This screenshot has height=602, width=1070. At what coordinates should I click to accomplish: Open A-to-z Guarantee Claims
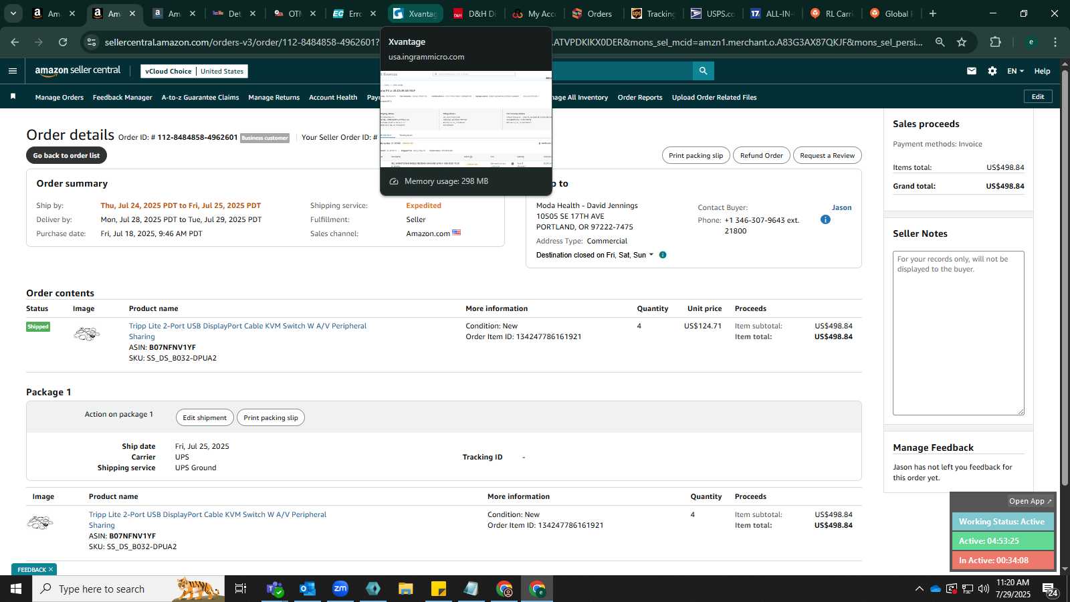(200, 98)
